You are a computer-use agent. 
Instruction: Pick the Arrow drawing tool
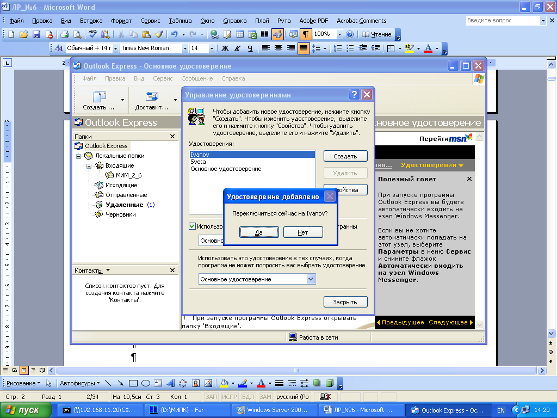pyautogui.click(x=121, y=383)
